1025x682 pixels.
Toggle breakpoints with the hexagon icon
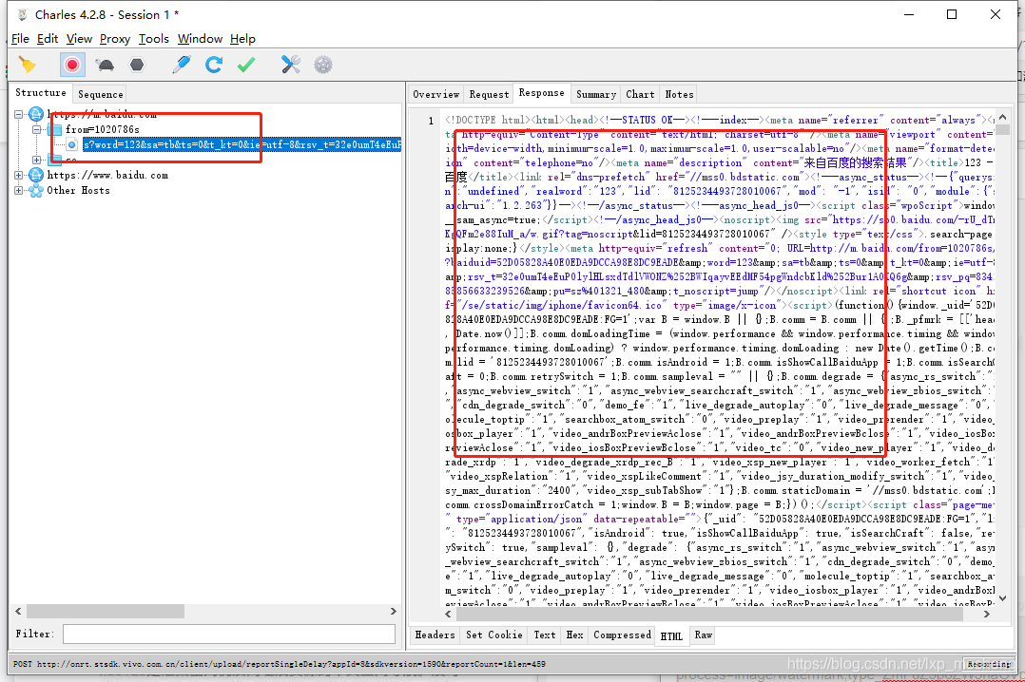click(x=137, y=65)
